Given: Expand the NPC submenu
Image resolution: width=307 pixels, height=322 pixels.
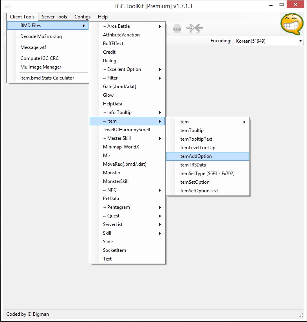Looking at the screenshot, I should pyautogui.click(x=127, y=190).
